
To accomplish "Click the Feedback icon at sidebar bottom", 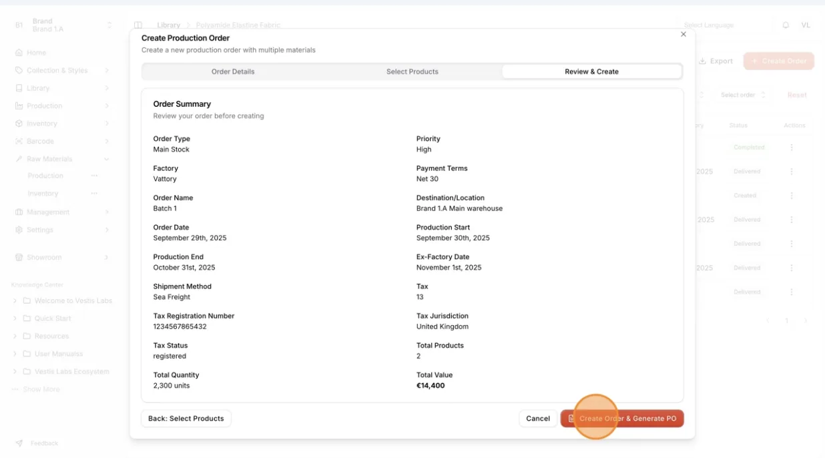I will 19,443.
